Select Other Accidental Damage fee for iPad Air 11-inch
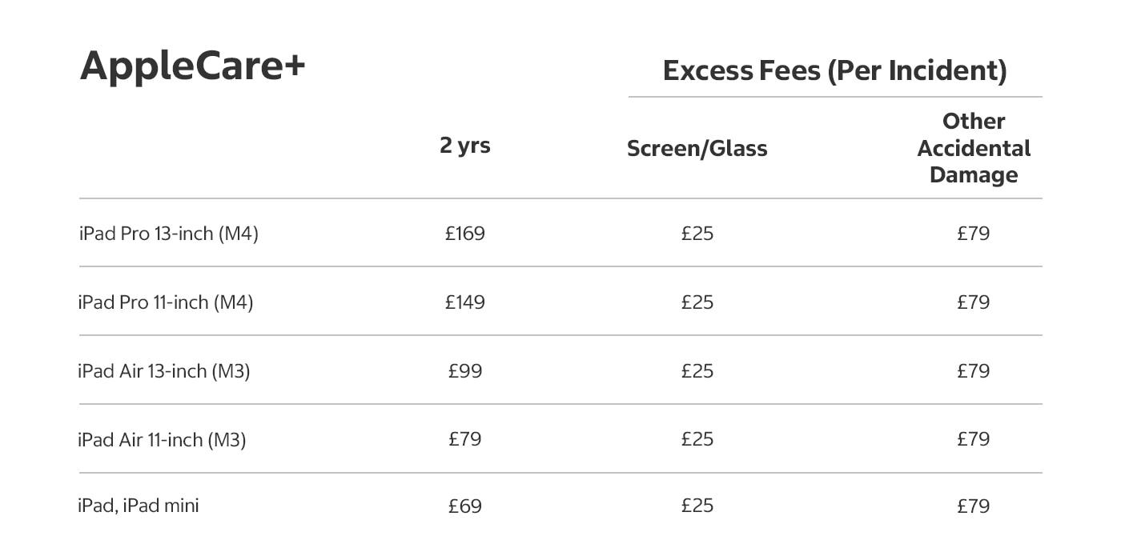 (974, 439)
